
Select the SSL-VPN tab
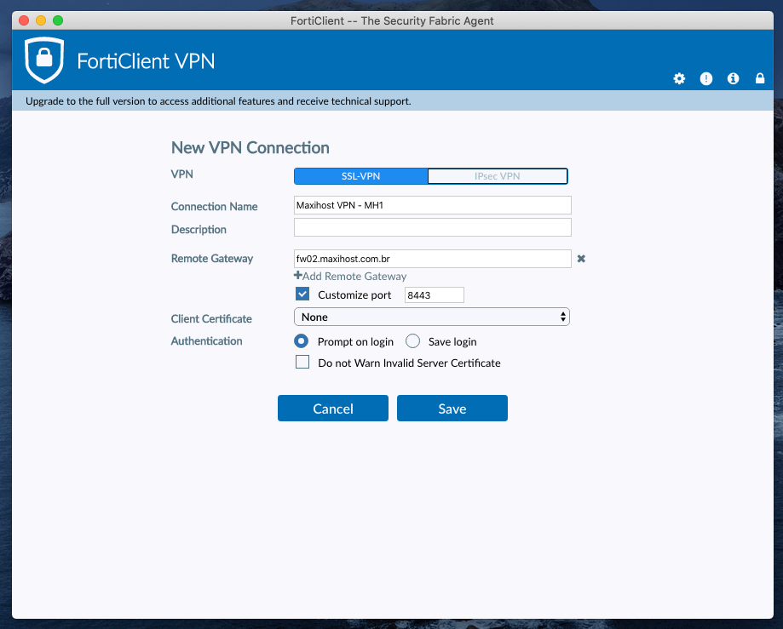click(361, 176)
